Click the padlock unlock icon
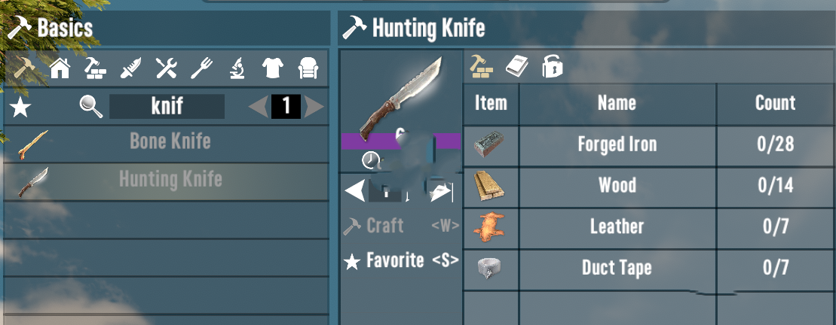Image resolution: width=836 pixels, height=325 pixels. point(552,67)
